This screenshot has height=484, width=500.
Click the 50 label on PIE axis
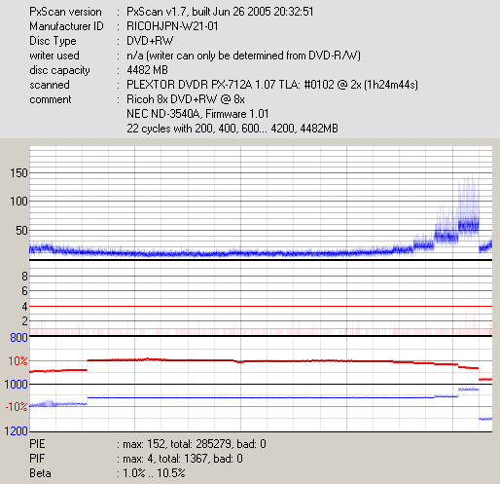point(21,231)
